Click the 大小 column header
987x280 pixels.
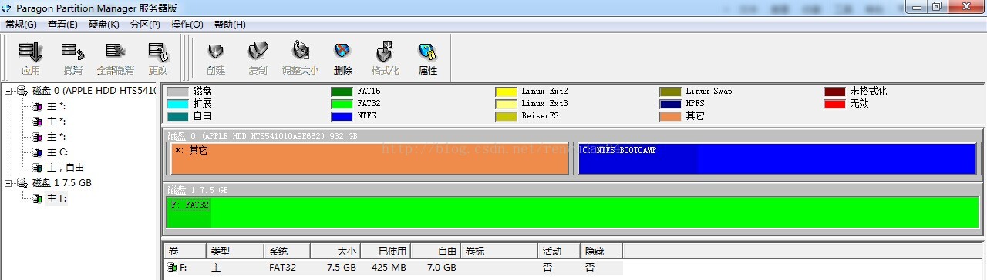(x=335, y=252)
